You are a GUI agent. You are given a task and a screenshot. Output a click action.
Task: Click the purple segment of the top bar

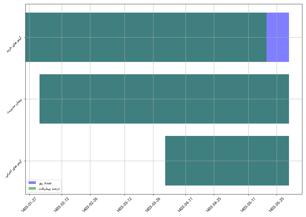point(277,37)
